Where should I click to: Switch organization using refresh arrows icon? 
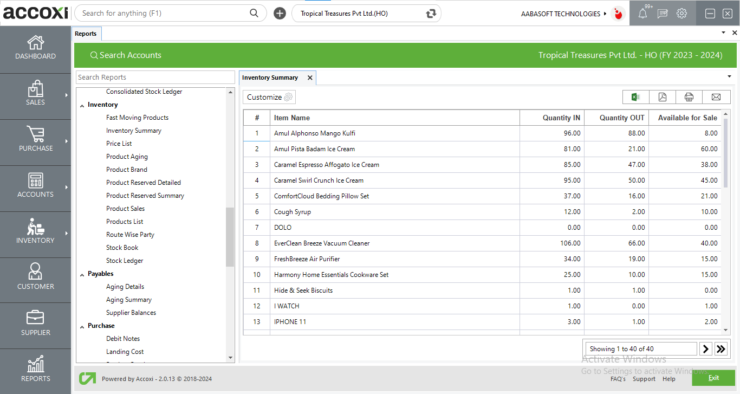tap(431, 14)
